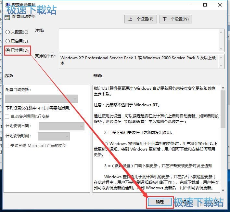
Task: Click inside the 注释 comment text box
Action: [139, 40]
